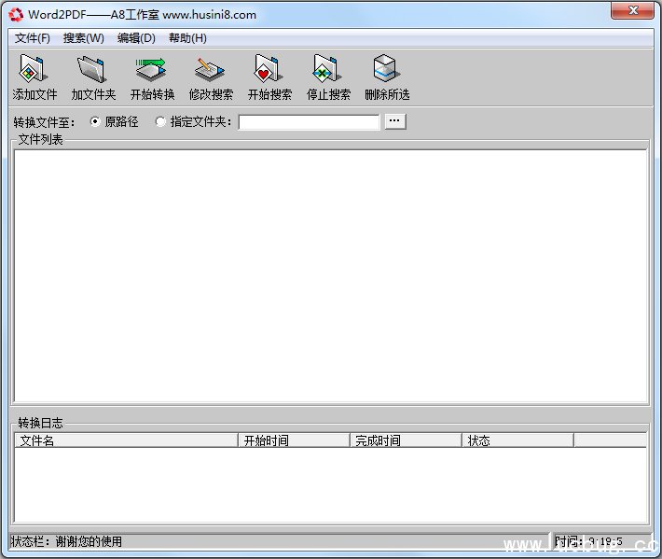Click the browse "..." folder button
Image resolution: width=662 pixels, height=559 pixels.
coord(395,121)
